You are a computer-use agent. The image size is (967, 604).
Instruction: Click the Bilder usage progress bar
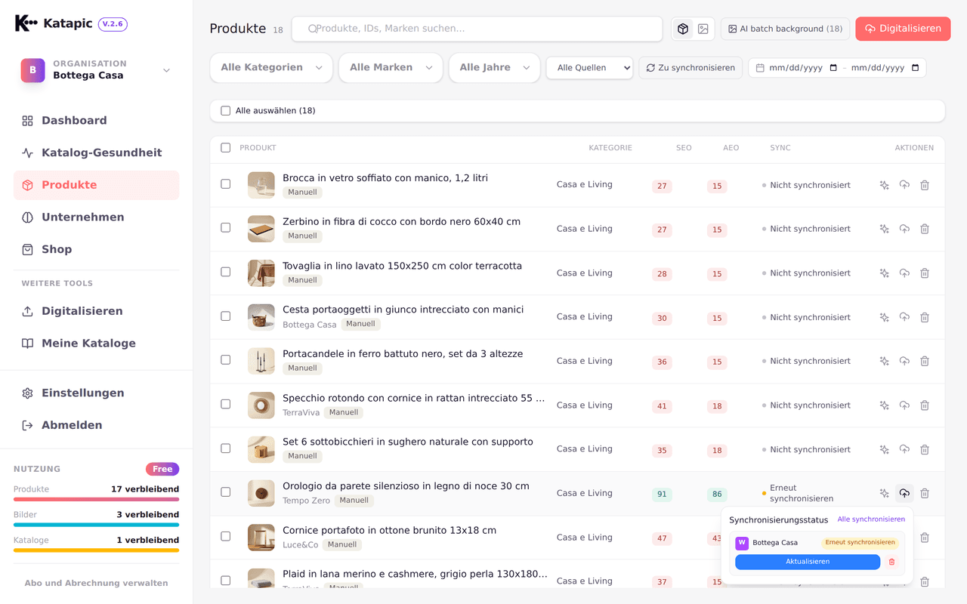coord(96,525)
